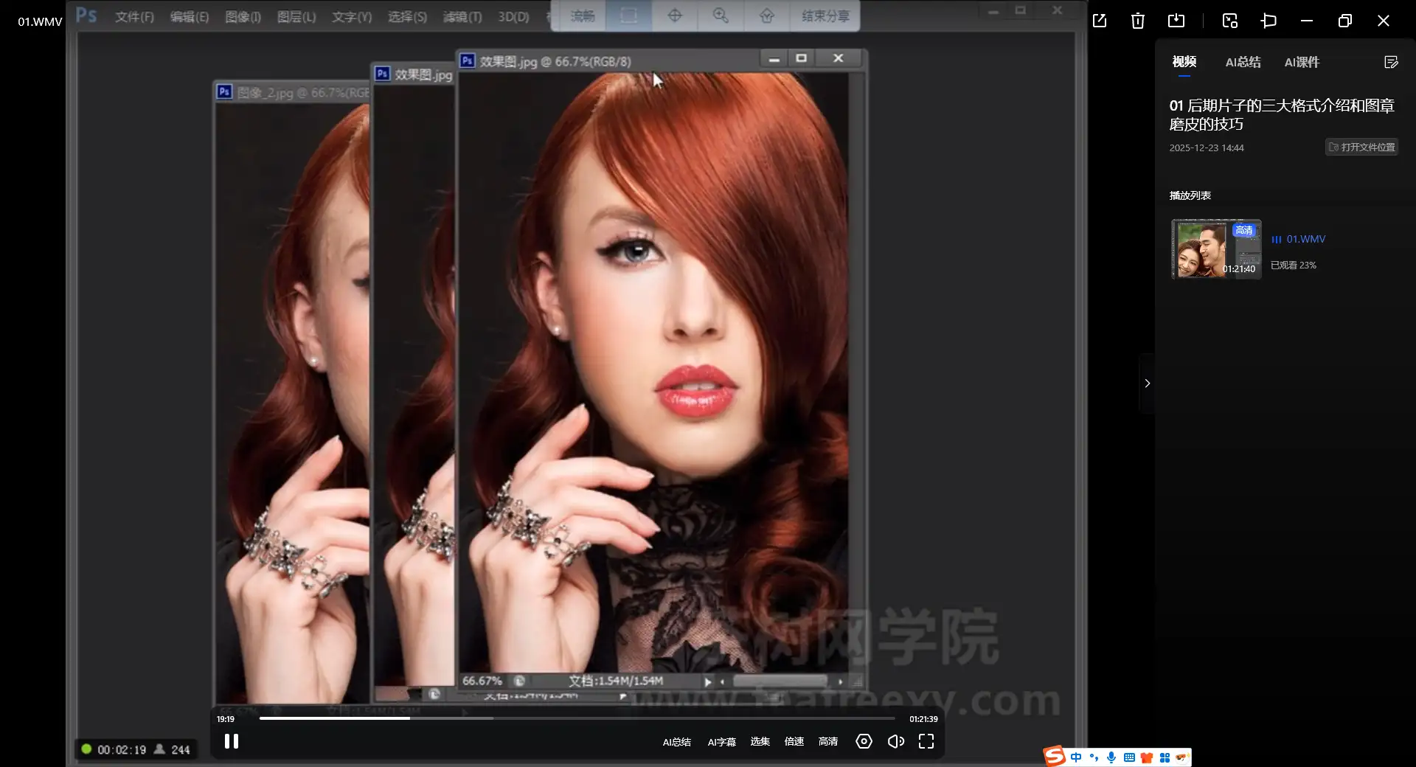
Task: Turn on AI字幕 subtitles
Action: (x=721, y=742)
